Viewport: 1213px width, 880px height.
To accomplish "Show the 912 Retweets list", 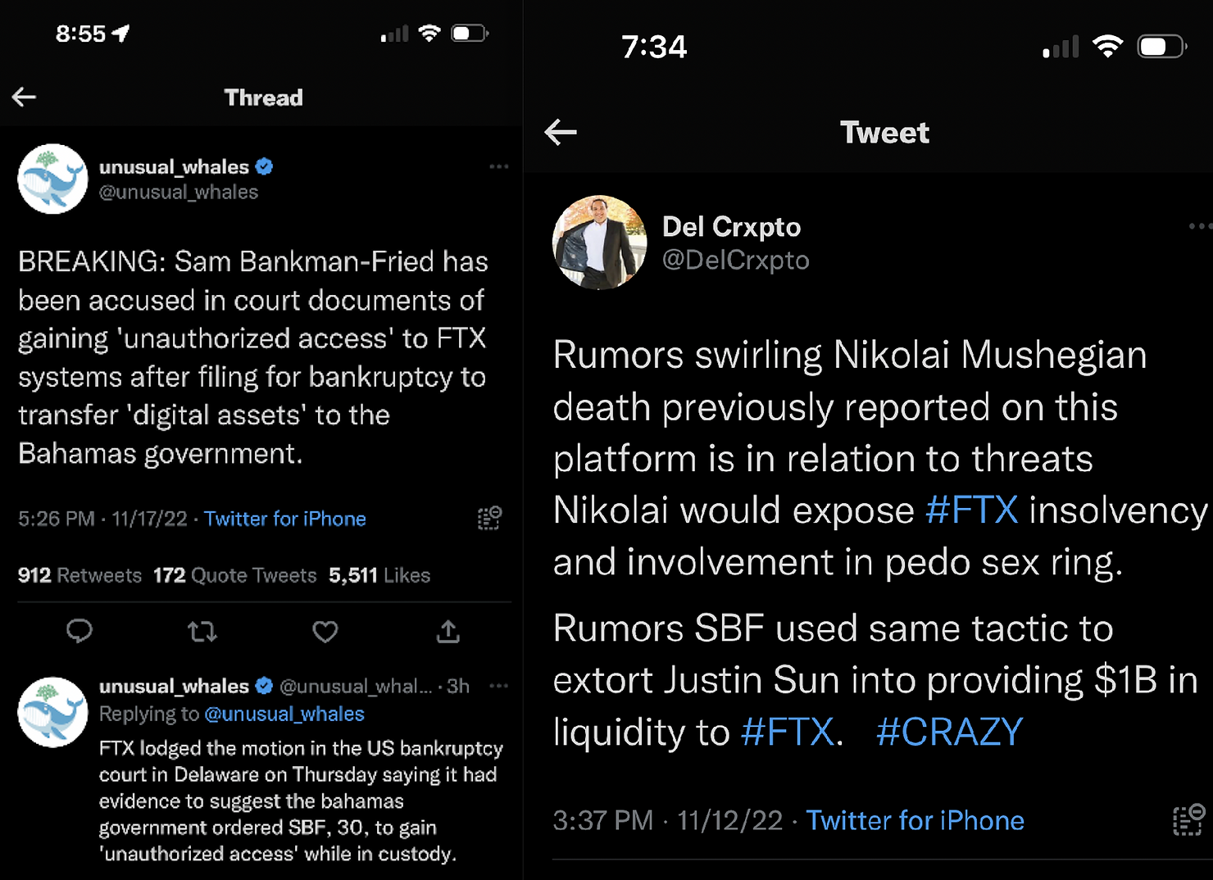I will (80, 575).
